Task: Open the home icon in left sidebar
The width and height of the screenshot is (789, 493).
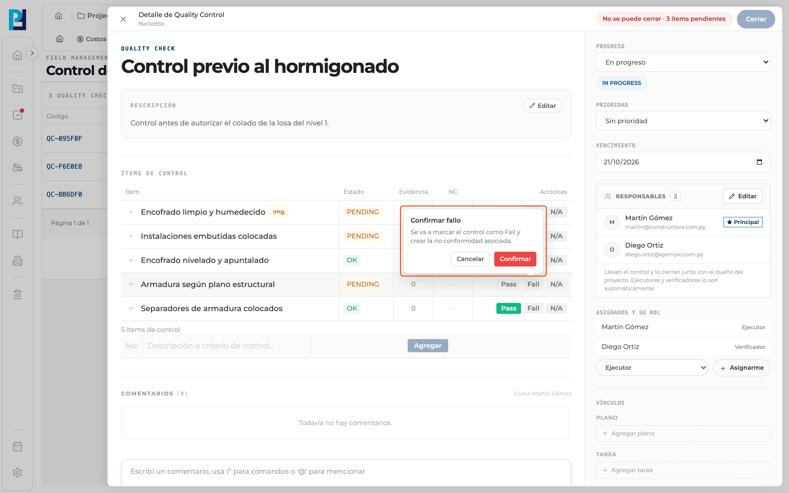Action: (18, 55)
